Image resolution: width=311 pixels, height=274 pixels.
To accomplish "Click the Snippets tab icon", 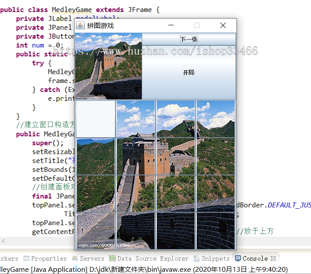I will tap(196, 258).
